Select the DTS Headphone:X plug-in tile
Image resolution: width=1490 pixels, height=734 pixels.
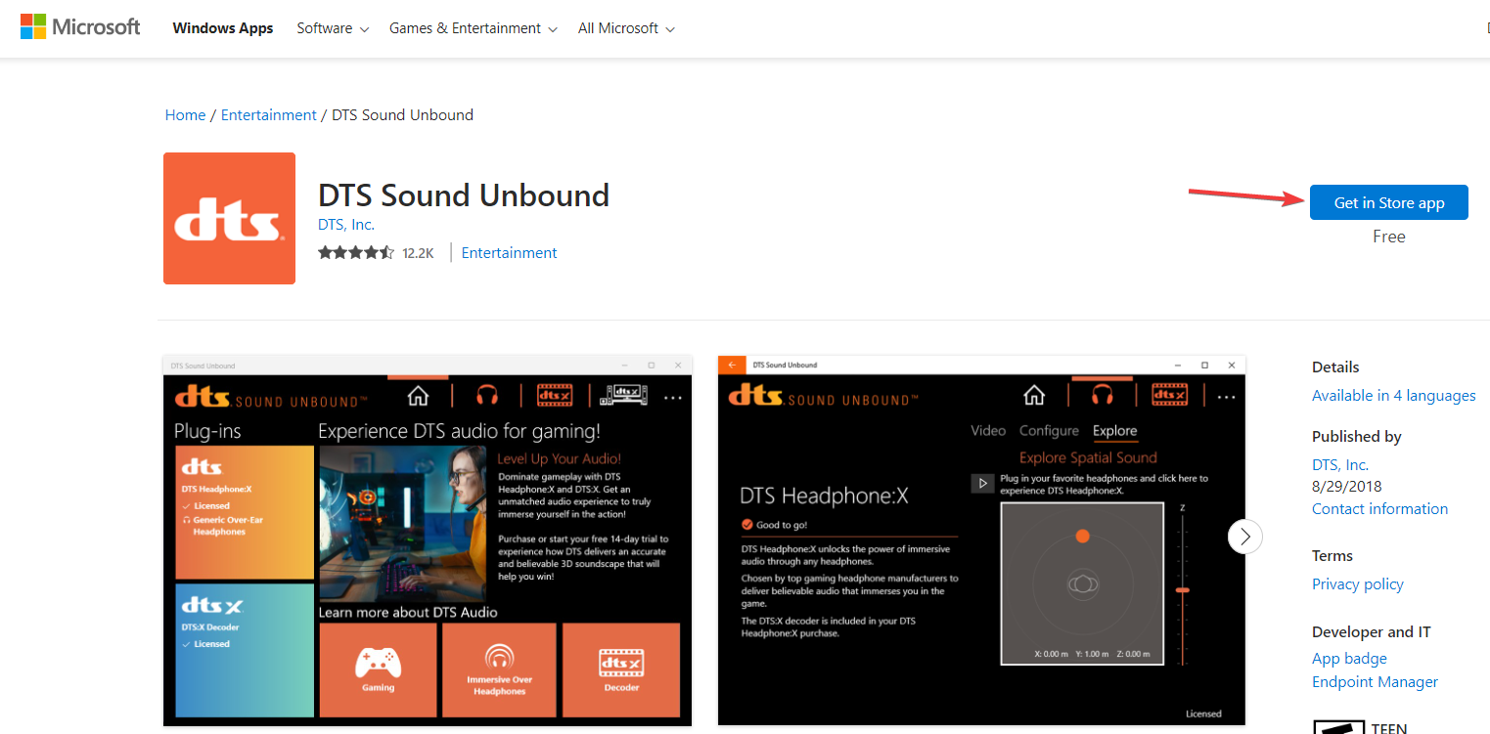pyautogui.click(x=245, y=512)
